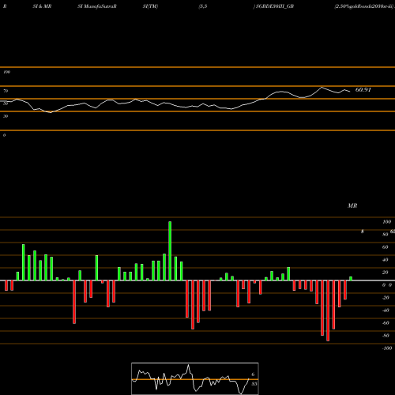Click the value 33 in mini chart
Image resolution: width=395 pixels, height=395 pixels.
point(254,384)
